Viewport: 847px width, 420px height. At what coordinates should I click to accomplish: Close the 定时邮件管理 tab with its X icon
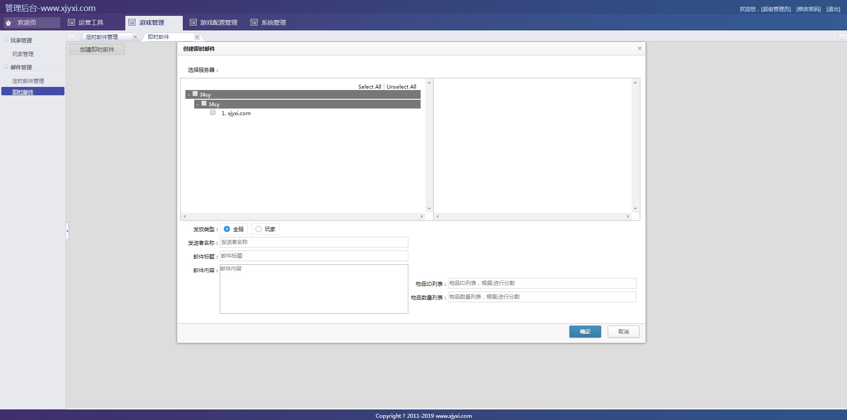pos(135,37)
